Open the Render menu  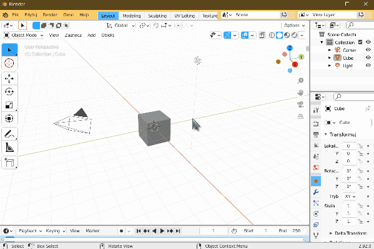(x=50, y=15)
